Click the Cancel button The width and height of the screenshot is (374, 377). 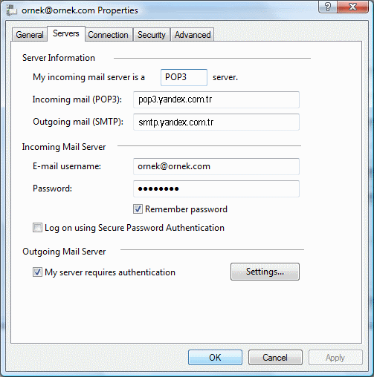tap(275, 357)
